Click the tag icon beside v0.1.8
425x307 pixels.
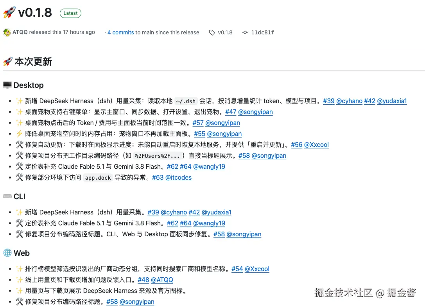pyautogui.click(x=212, y=32)
